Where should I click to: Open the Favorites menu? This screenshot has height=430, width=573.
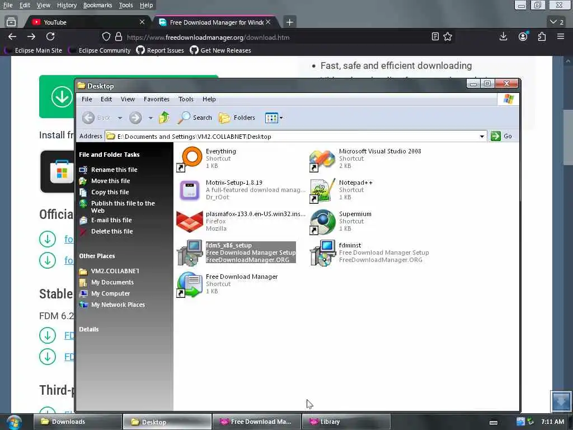tap(157, 99)
